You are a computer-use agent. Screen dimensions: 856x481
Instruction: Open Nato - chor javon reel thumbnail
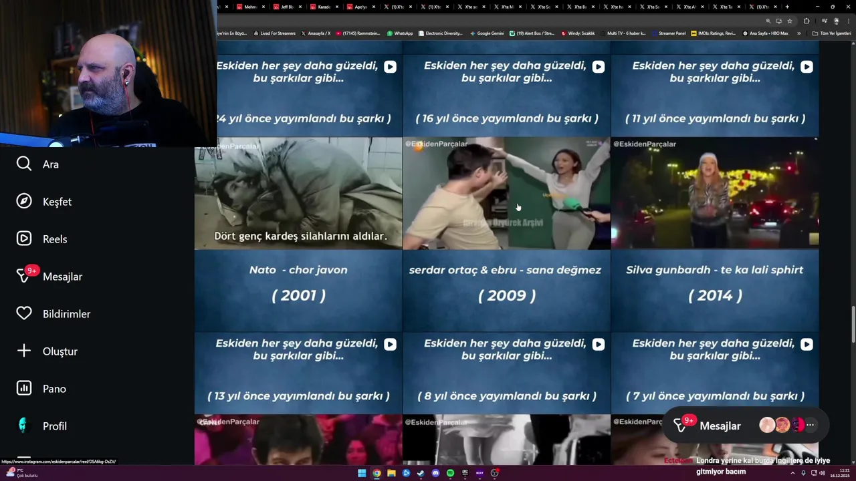tap(298, 193)
